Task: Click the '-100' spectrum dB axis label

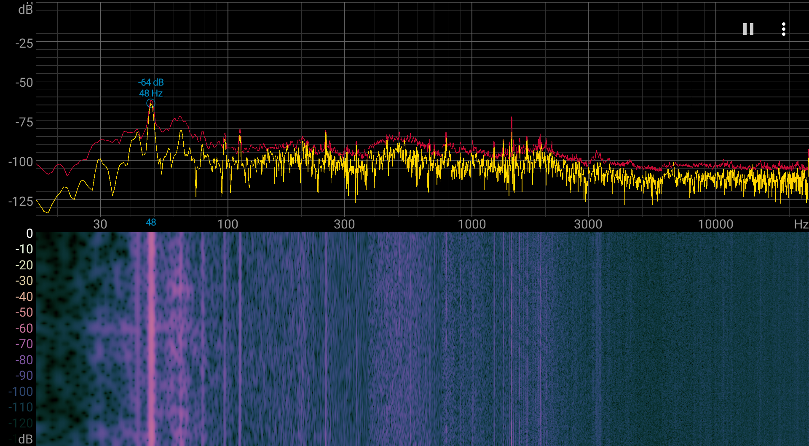Action: (x=21, y=162)
